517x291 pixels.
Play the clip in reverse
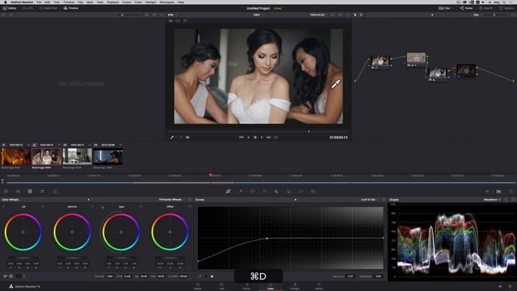(x=248, y=137)
